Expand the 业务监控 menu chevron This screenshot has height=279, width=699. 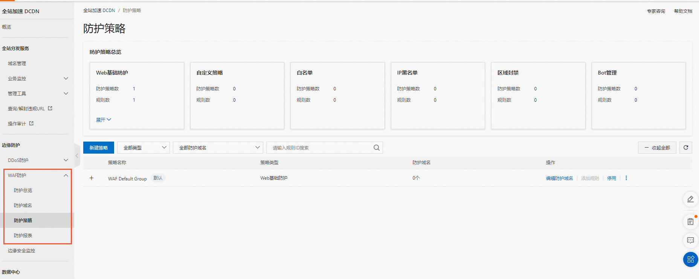[66, 78]
